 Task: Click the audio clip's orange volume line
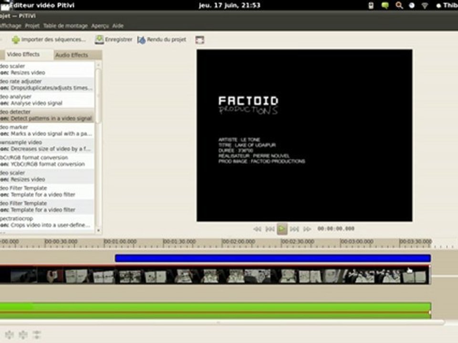tap(215, 313)
